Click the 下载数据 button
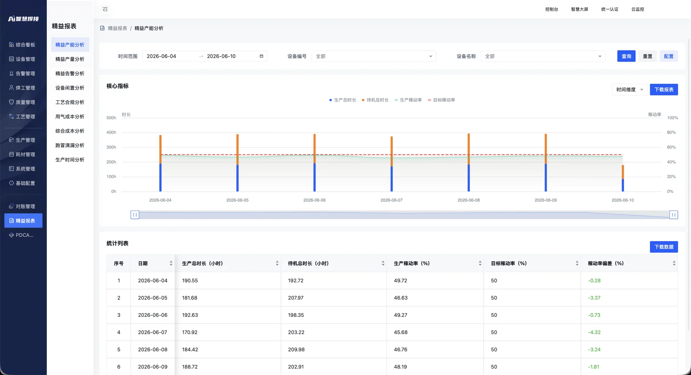Image resolution: width=691 pixels, height=375 pixels. 664,247
